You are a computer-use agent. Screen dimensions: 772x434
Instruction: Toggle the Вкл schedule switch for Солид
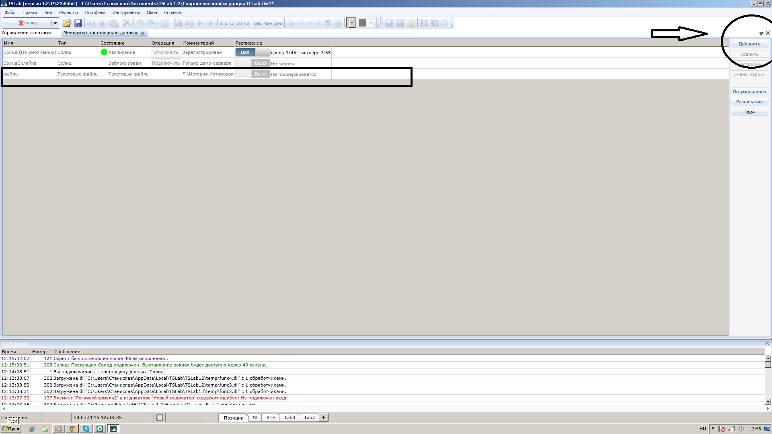click(252, 52)
